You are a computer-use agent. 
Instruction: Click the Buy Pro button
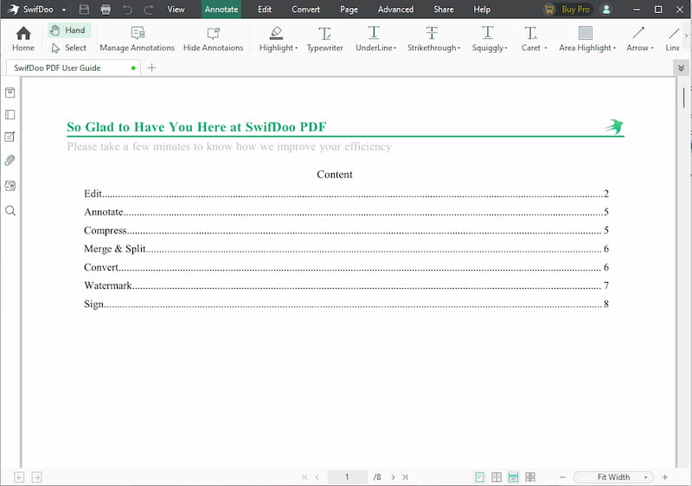568,10
